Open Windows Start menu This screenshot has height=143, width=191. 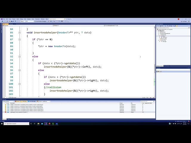pyautogui.click(x=2, y=124)
